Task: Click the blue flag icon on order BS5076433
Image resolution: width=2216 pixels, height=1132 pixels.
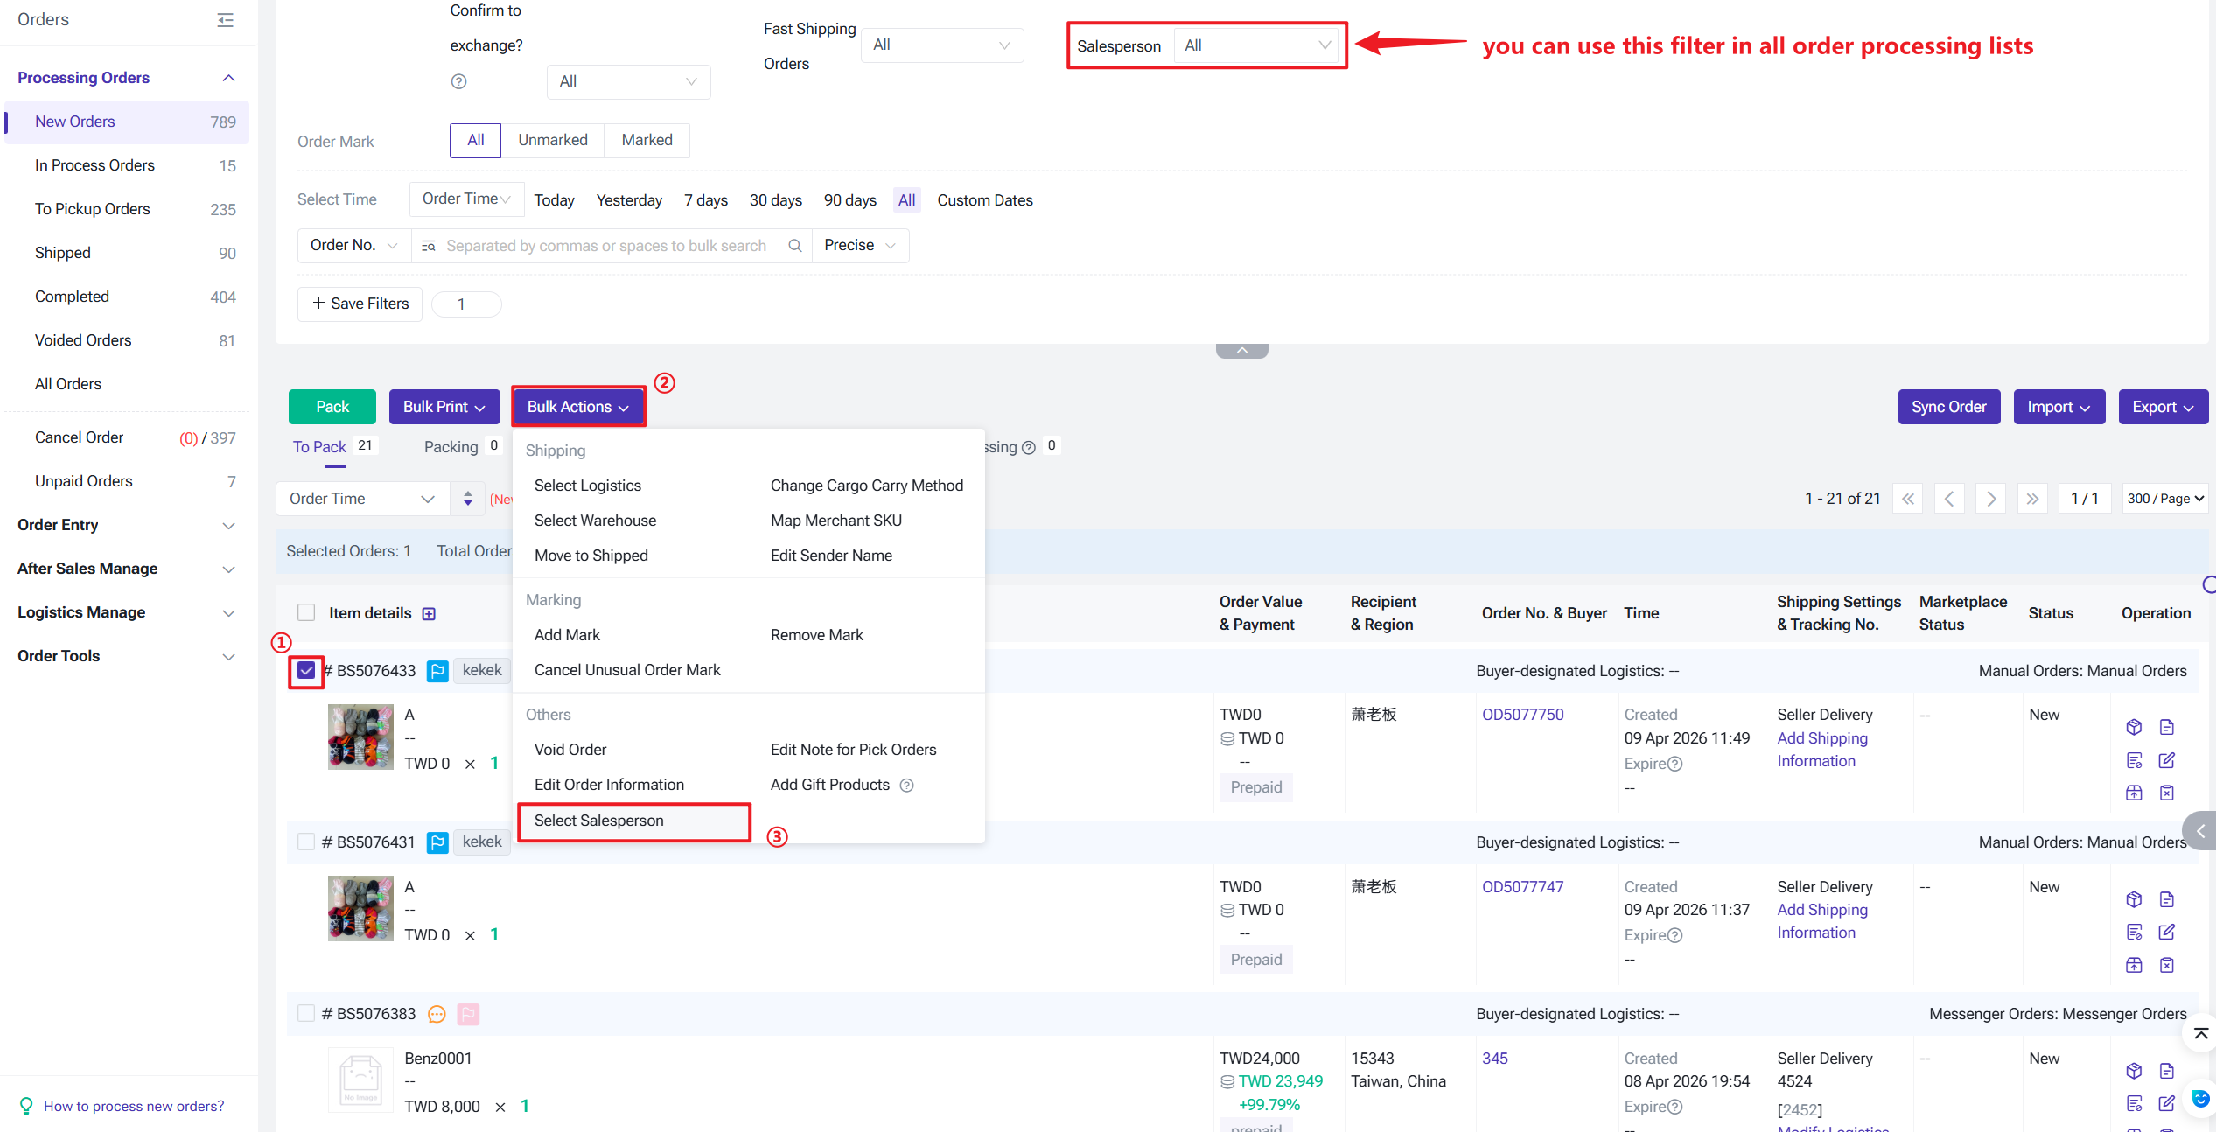Action: pos(437,671)
